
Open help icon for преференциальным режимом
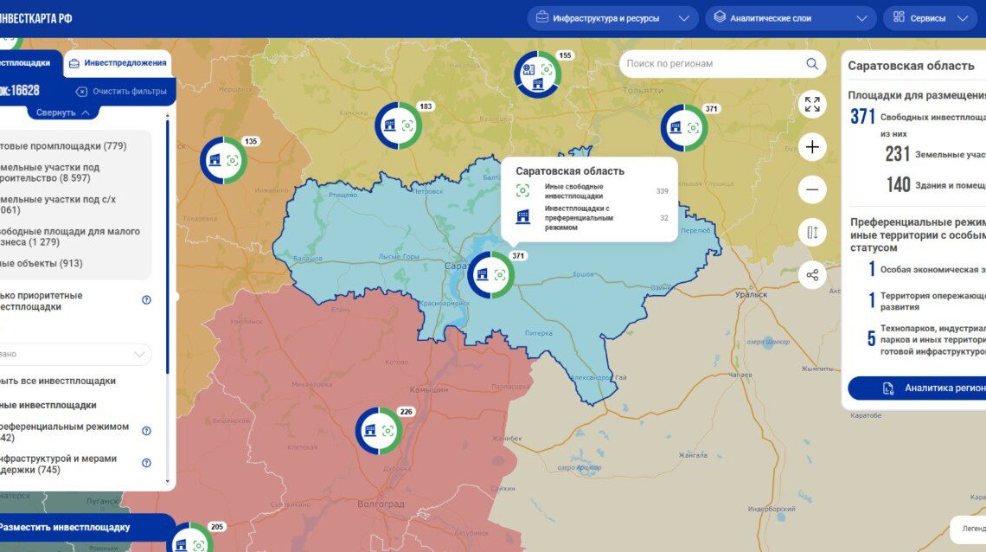(146, 431)
